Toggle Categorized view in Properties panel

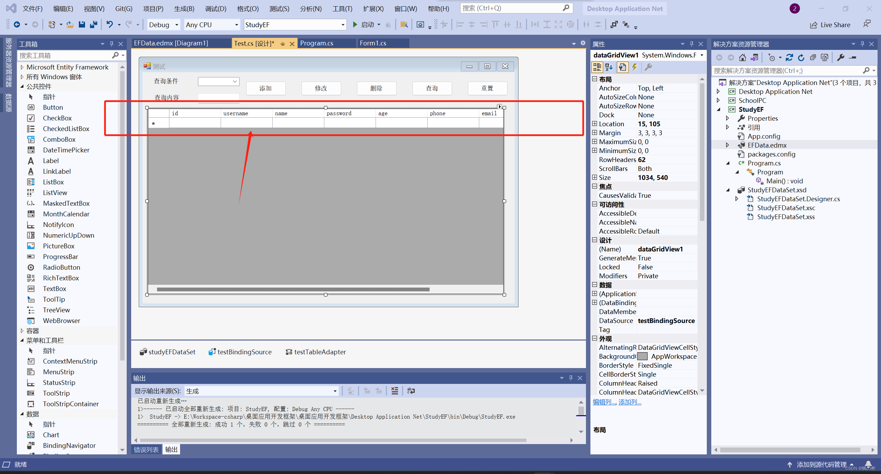(597, 67)
